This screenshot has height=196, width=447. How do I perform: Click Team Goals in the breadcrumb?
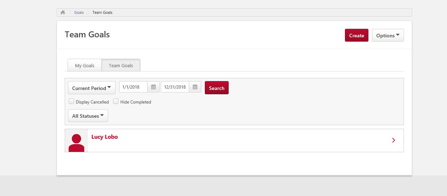(x=102, y=12)
